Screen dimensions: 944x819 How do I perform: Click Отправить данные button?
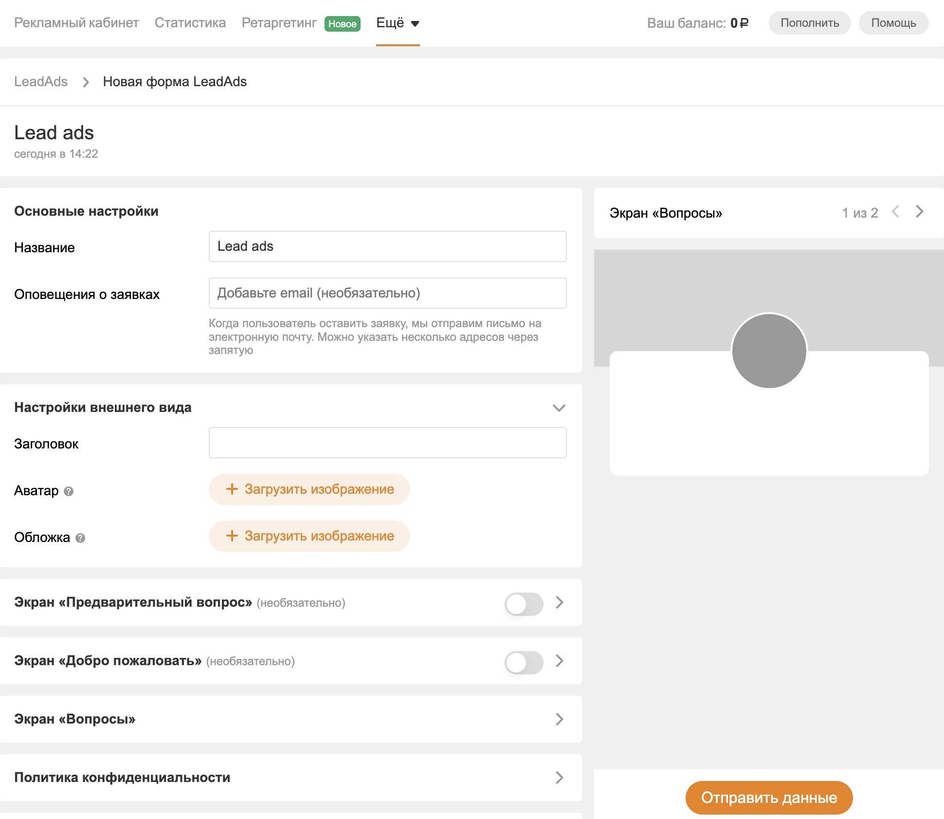[x=769, y=798]
